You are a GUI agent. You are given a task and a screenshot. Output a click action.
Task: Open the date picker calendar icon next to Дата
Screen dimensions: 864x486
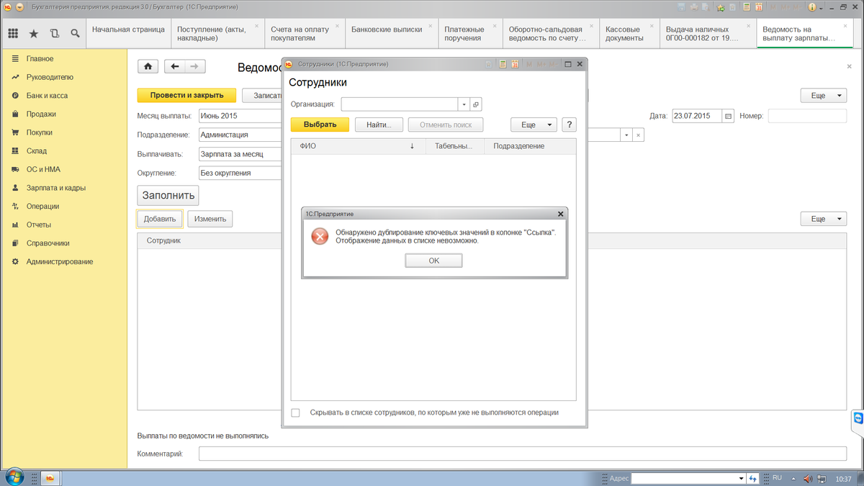point(728,116)
